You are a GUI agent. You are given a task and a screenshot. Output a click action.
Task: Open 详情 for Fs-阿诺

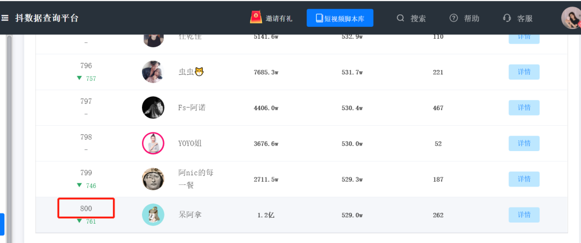524,108
